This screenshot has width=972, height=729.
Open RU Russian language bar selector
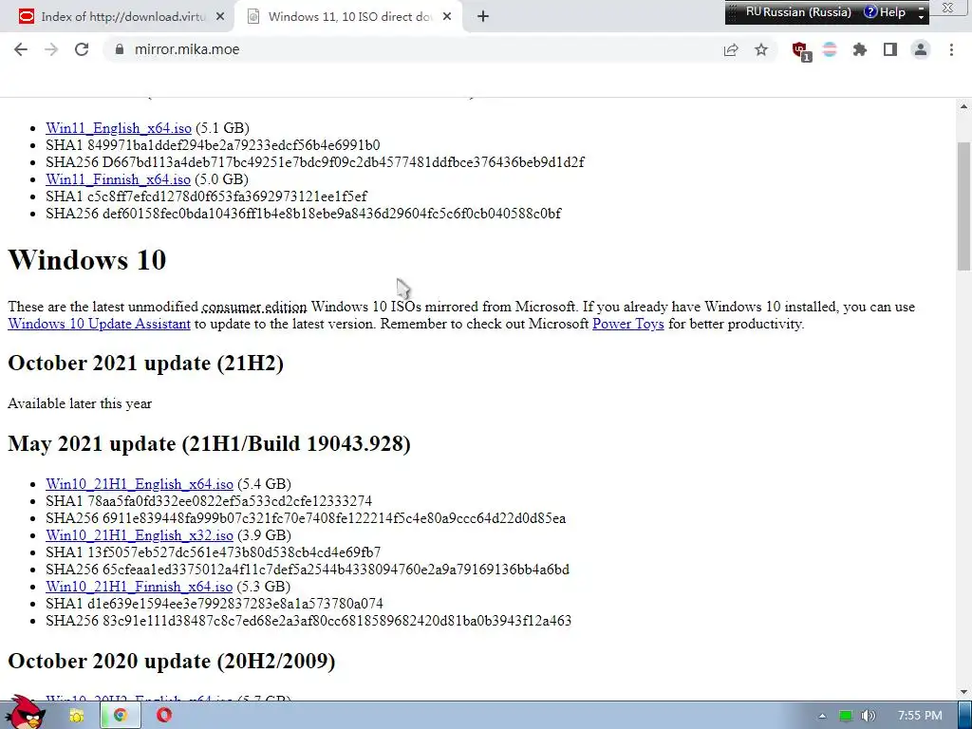pyautogui.click(x=798, y=11)
